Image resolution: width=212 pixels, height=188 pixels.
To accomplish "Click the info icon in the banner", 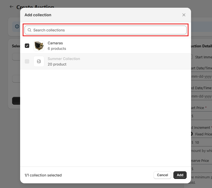I will (x=17, y=26).
